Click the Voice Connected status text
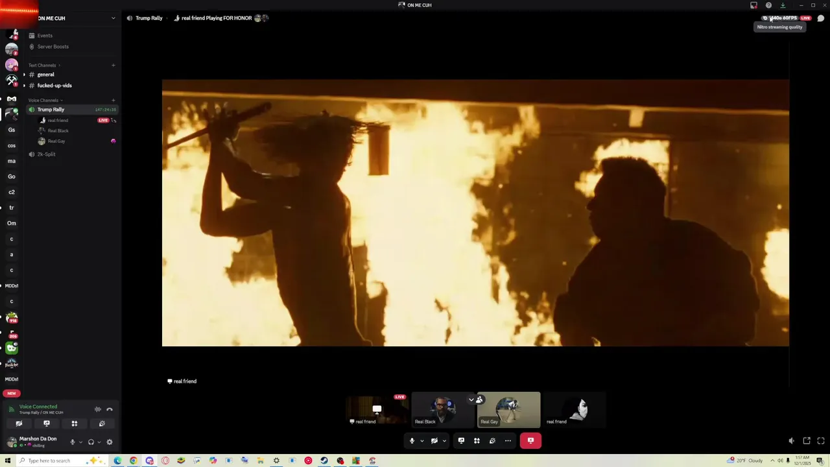Viewport: 830px width, 467px height. click(38, 407)
